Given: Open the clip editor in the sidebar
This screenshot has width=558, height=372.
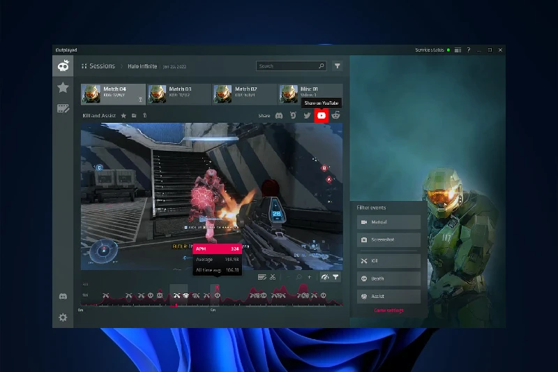Looking at the screenshot, I should click(x=63, y=108).
